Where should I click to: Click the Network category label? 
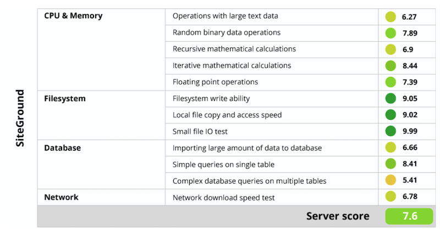(x=61, y=197)
